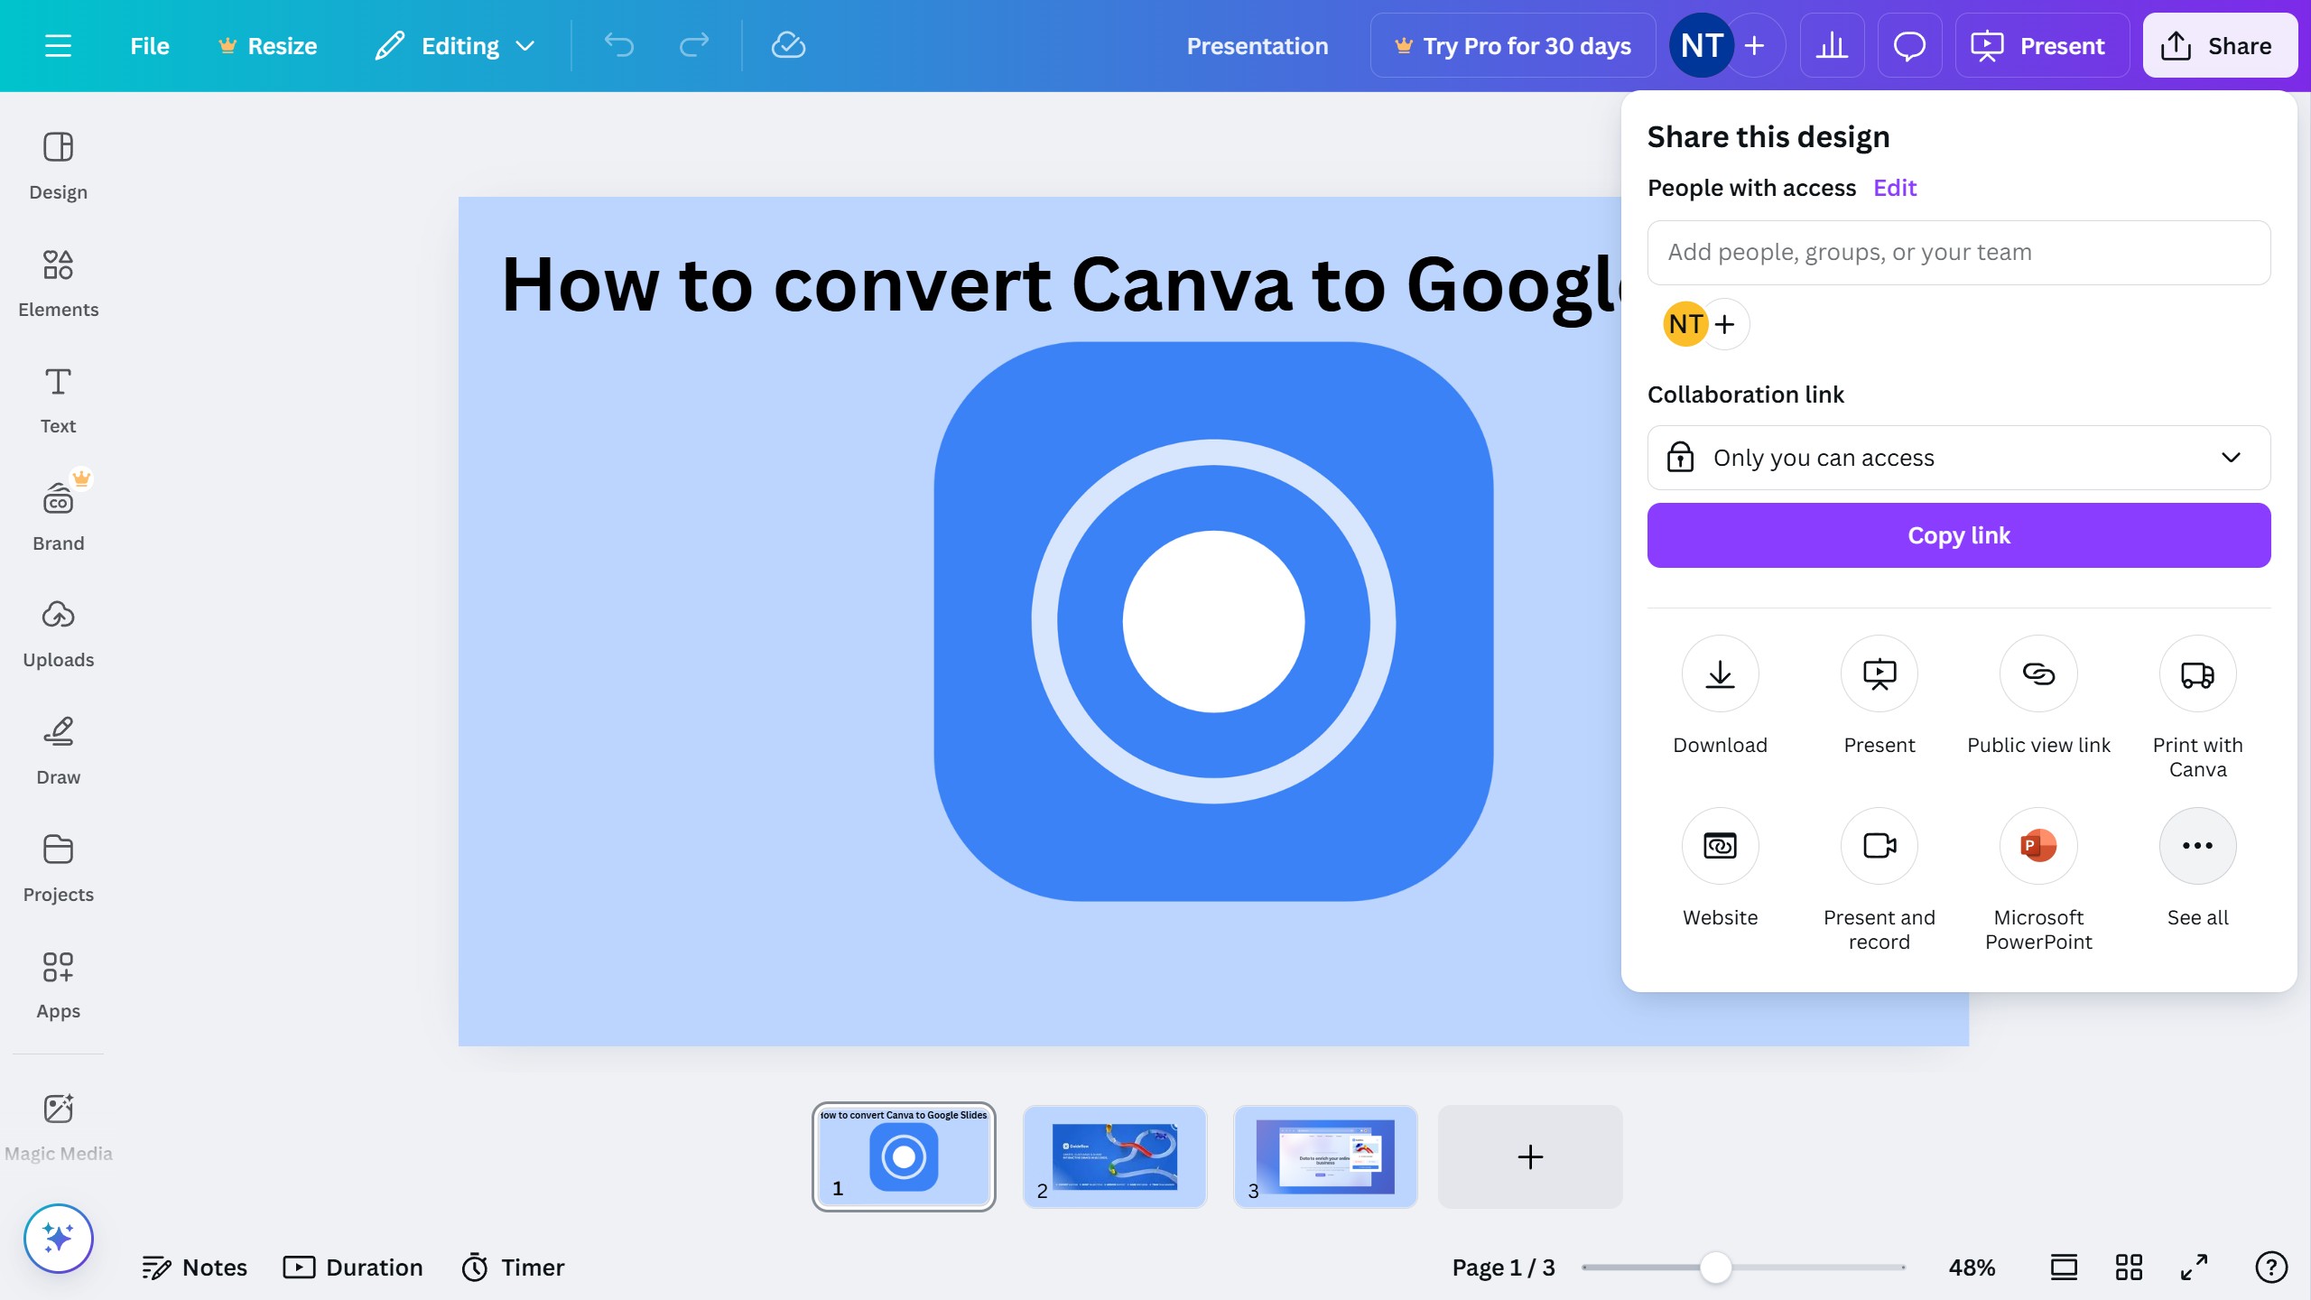Open Print with Canva option
This screenshot has width=2311, height=1300.
click(x=2197, y=673)
